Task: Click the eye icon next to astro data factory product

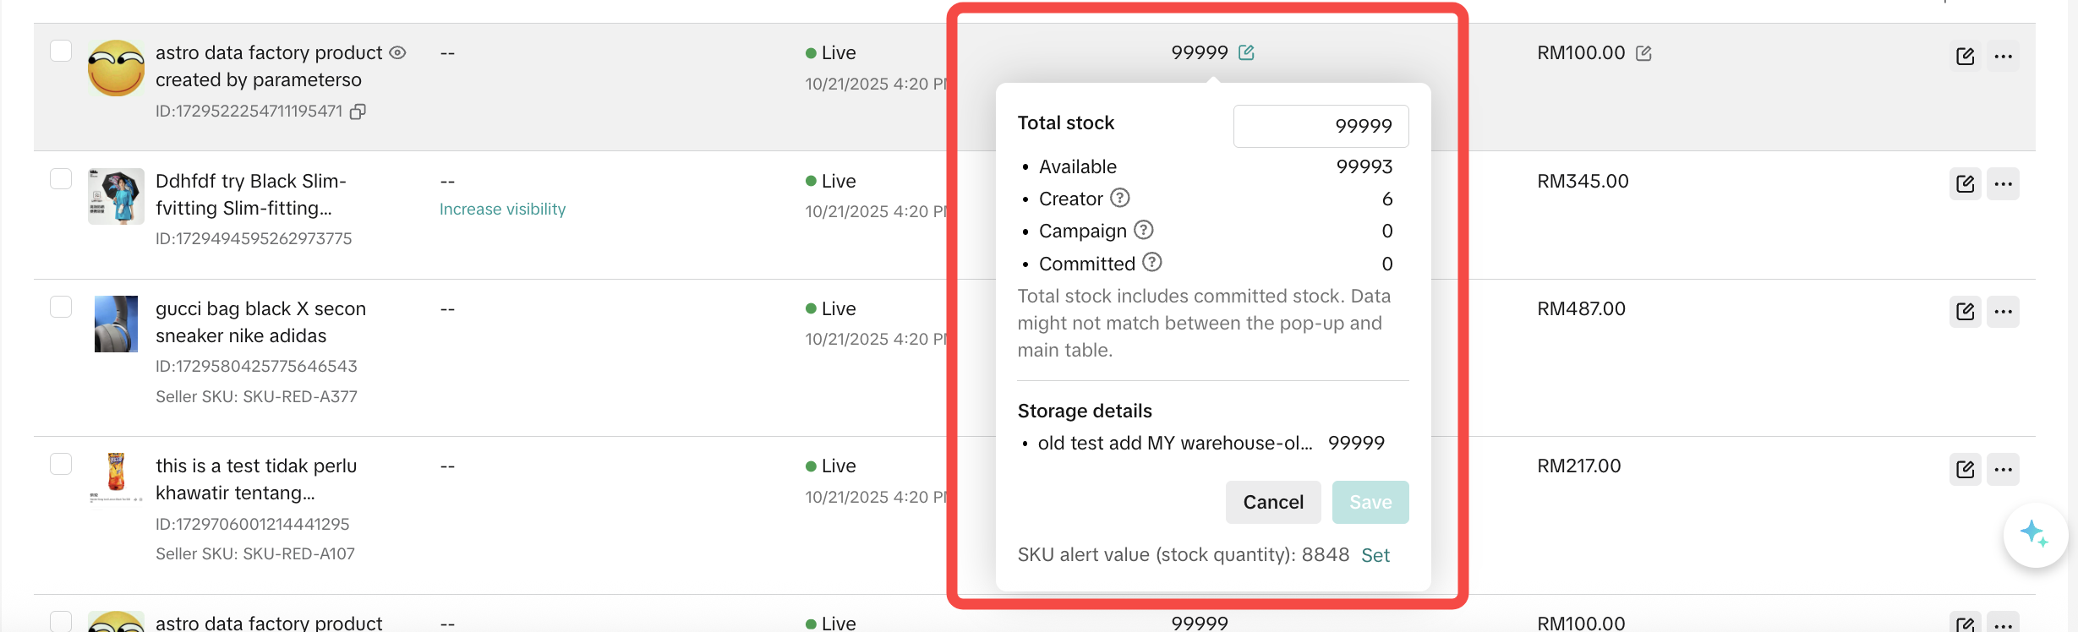Action: tap(397, 52)
